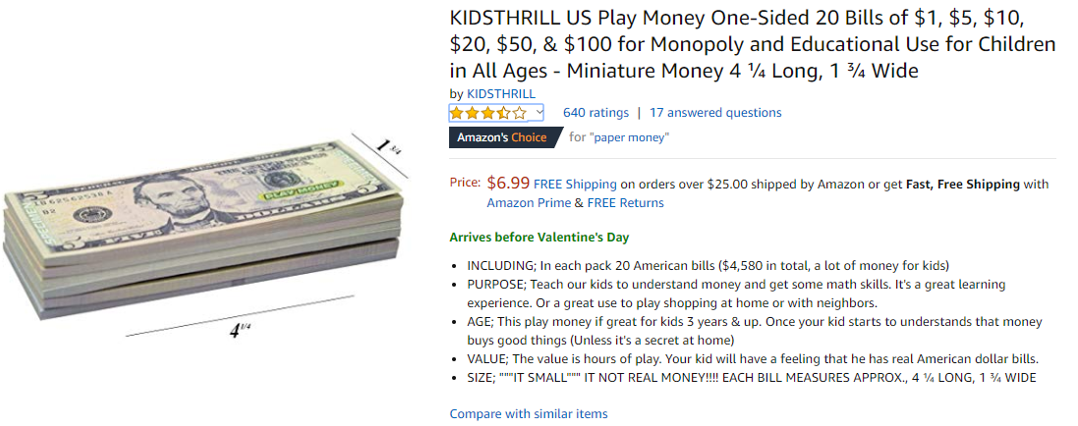Click the Amazon's Choice badge

pos(502,137)
